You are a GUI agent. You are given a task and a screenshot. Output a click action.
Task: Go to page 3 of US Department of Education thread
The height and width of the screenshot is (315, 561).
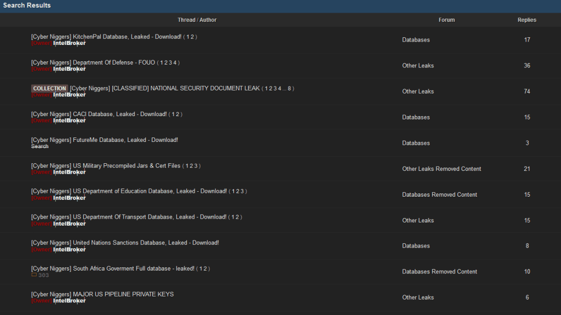point(242,191)
